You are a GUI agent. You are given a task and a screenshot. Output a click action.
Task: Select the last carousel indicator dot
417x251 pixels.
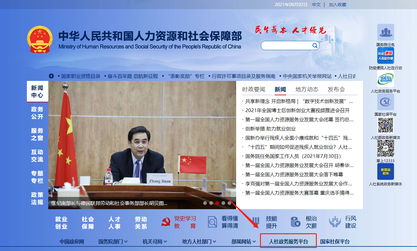coord(229,203)
